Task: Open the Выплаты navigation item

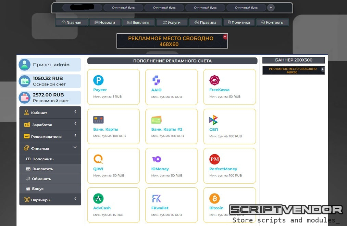Action: pyautogui.click(x=138, y=22)
